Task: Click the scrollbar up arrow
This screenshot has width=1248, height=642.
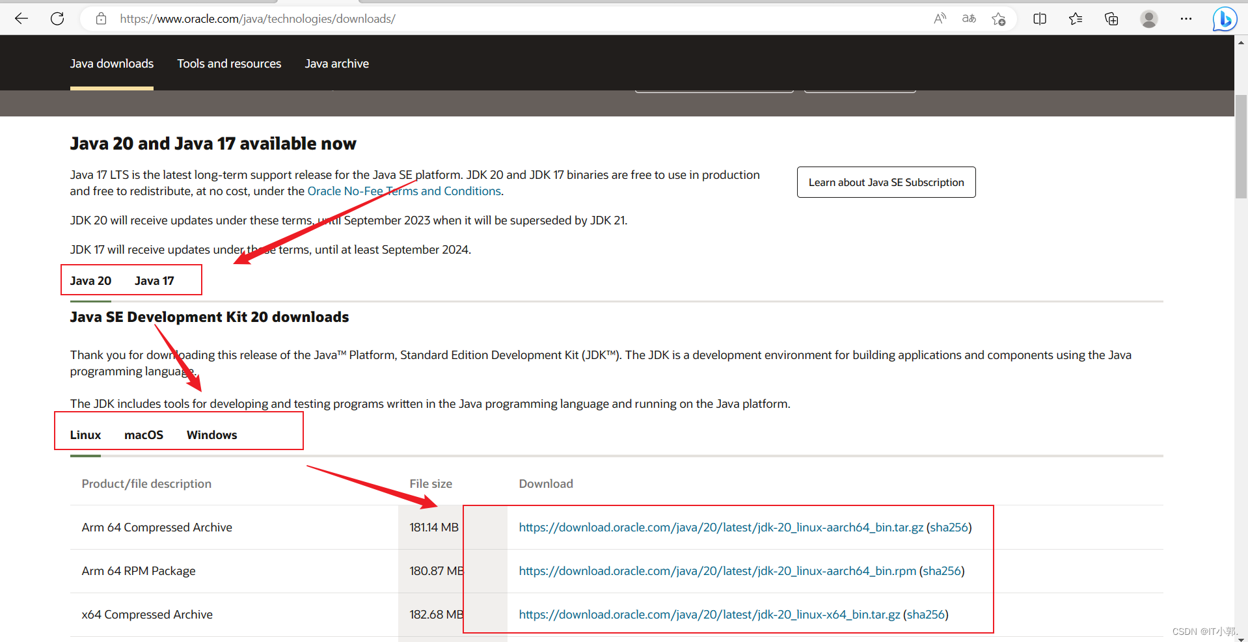Action: tap(1241, 42)
